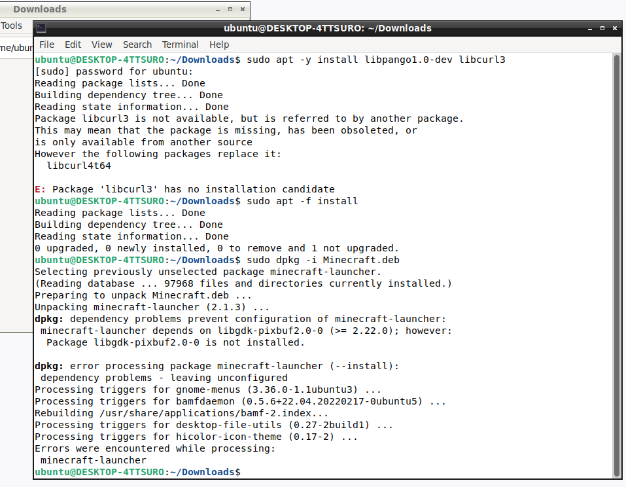The image size is (626, 487).
Task: Click 'Package libgdk-pixbuf2.0-0 is not installed' line
Action: 175,342
